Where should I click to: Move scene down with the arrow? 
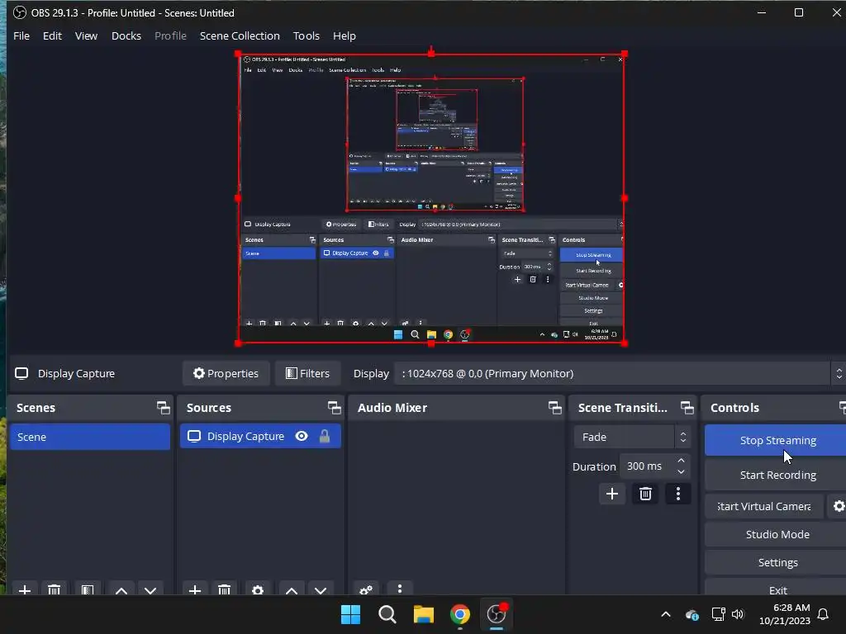click(150, 589)
